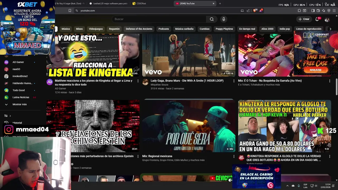Click the install/cast screen icon in address bar
The height and width of the screenshot is (190, 338).
pos(242,11)
